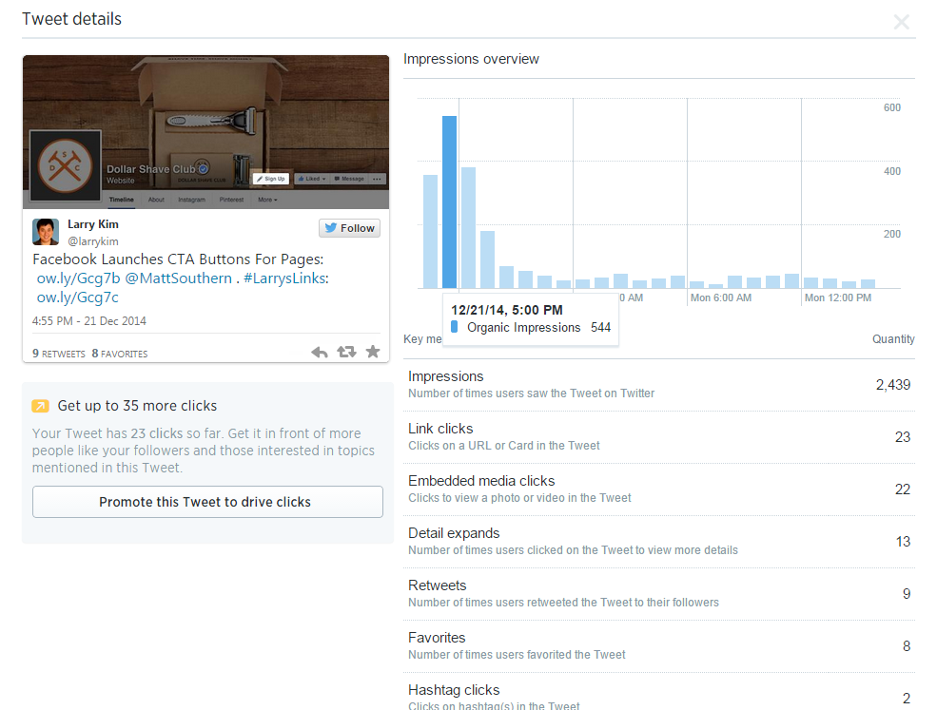The height and width of the screenshot is (710, 937).
Task: Click the favorite star icon on the tweet
Action: (372, 352)
